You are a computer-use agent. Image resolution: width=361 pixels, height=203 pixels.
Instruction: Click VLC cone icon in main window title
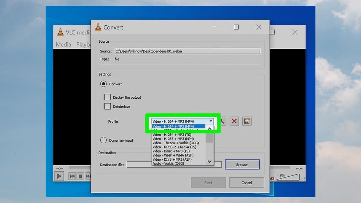tap(60, 32)
